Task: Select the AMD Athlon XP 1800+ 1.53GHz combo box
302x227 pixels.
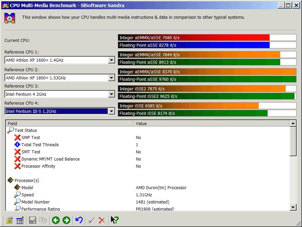Action: (60, 78)
